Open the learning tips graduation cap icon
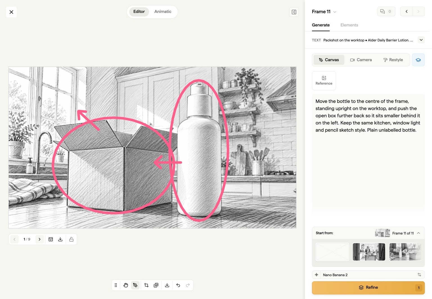The width and height of the screenshot is (432, 299). click(418, 60)
